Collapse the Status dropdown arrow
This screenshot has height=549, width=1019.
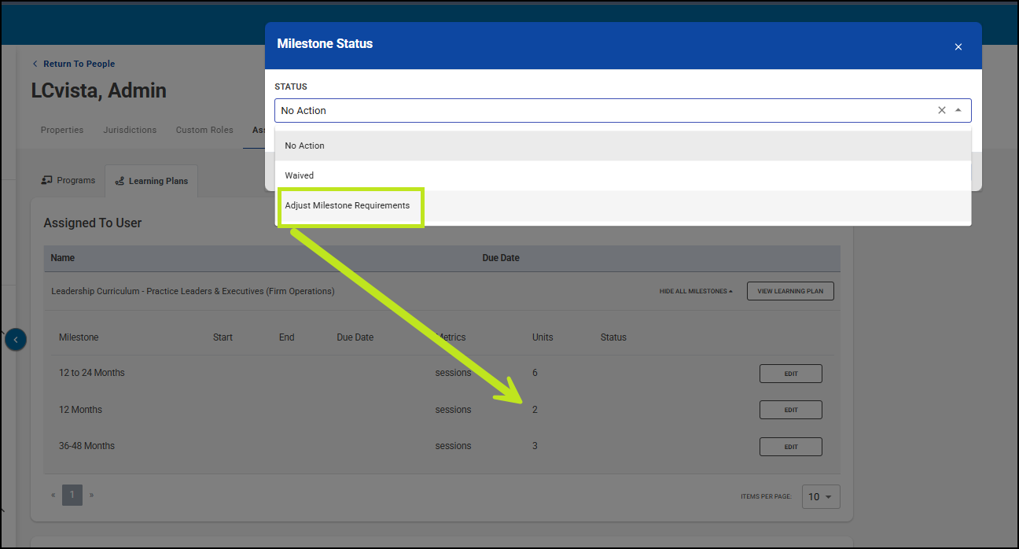pyautogui.click(x=958, y=110)
